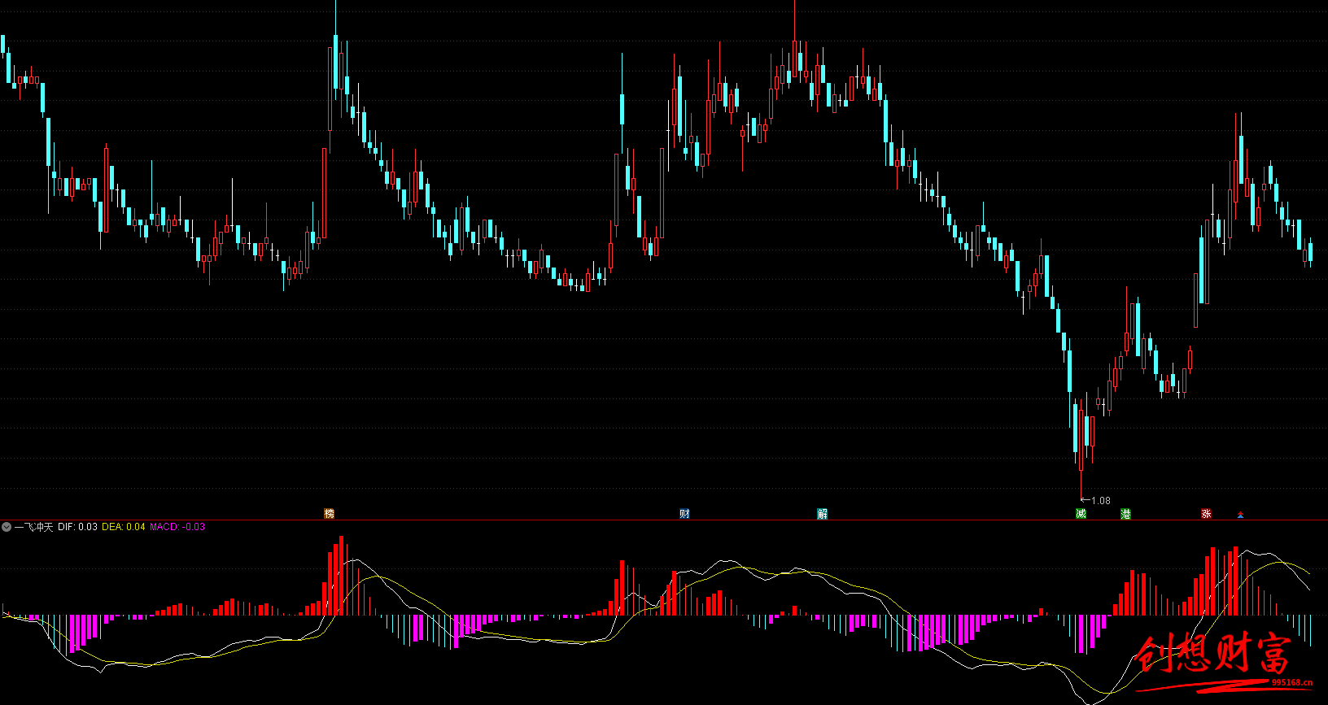Click the magenta MACD: -0.03 readout
The width and height of the screenshot is (1328, 705).
177,527
